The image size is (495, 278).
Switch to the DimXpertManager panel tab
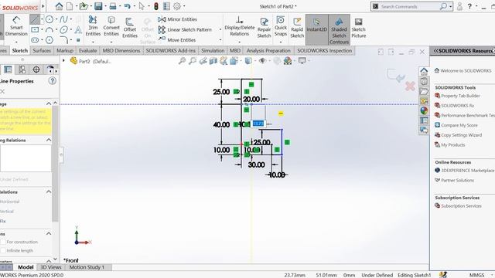click(x=36, y=69)
